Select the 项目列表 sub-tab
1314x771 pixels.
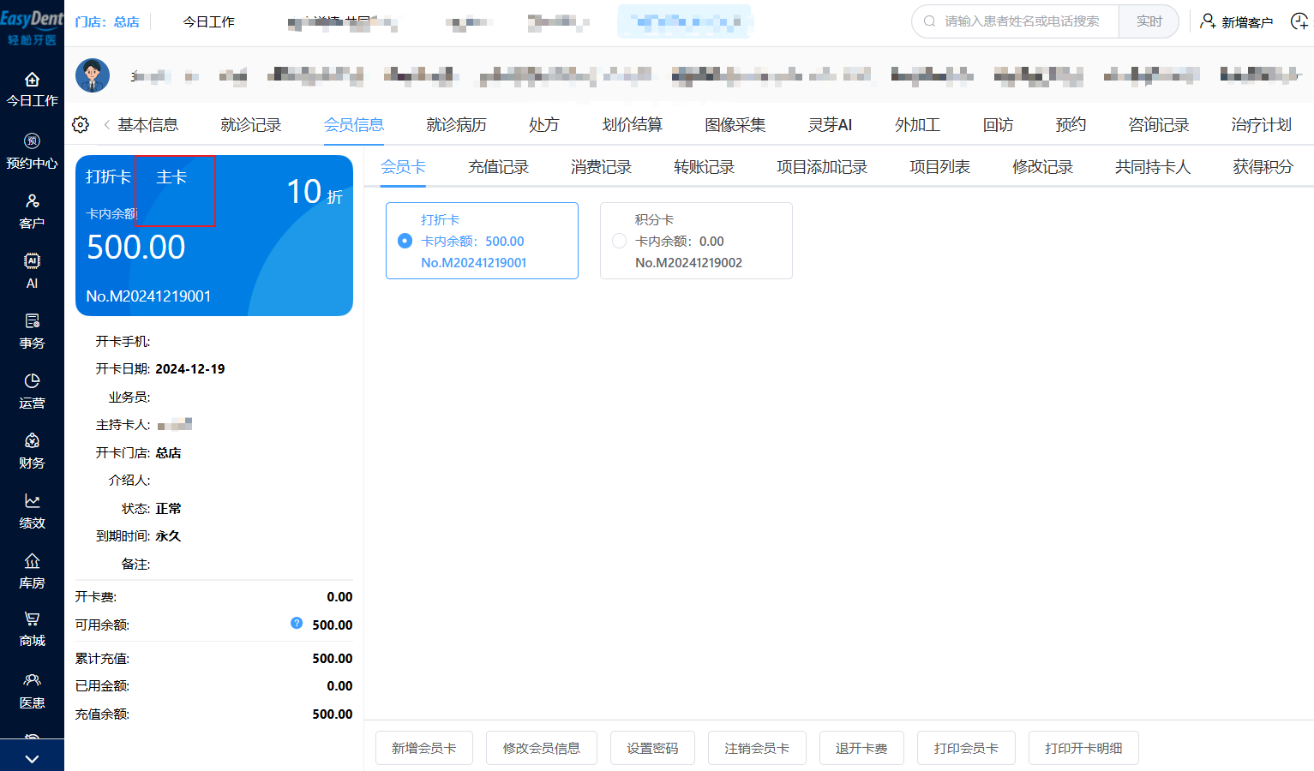[x=939, y=167]
